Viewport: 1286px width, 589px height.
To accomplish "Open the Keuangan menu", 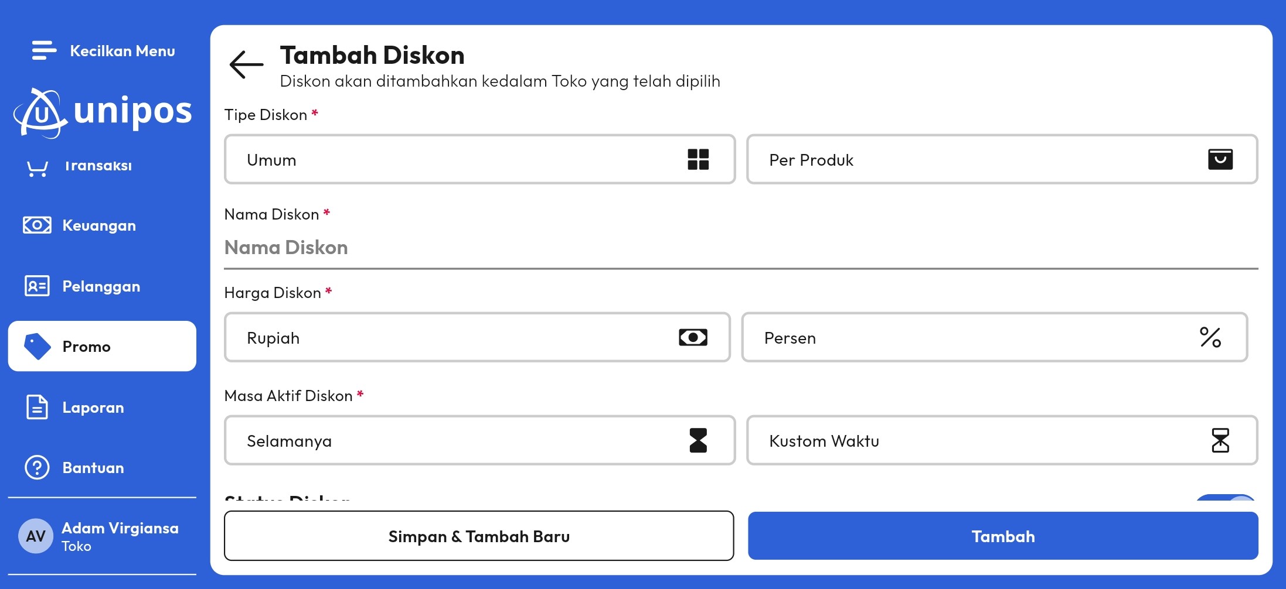I will (x=99, y=225).
